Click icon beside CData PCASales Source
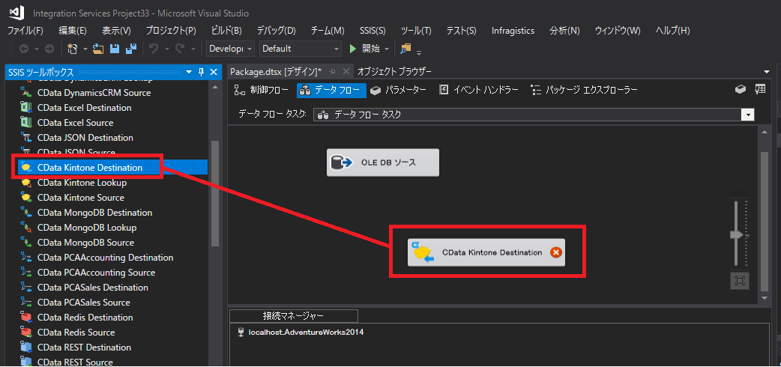This screenshot has height=367, width=781. pos(26,303)
